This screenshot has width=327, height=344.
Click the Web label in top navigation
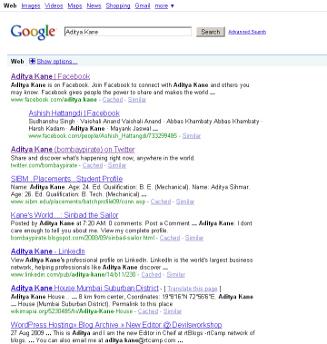point(10,5)
